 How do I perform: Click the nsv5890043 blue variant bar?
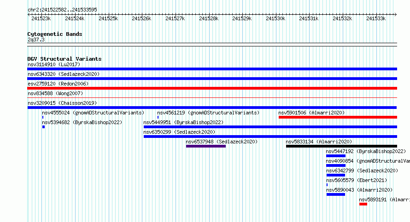click(x=336, y=194)
